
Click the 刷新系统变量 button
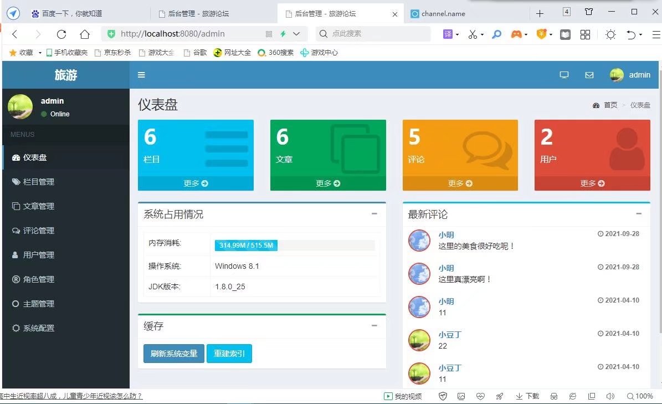(x=174, y=354)
